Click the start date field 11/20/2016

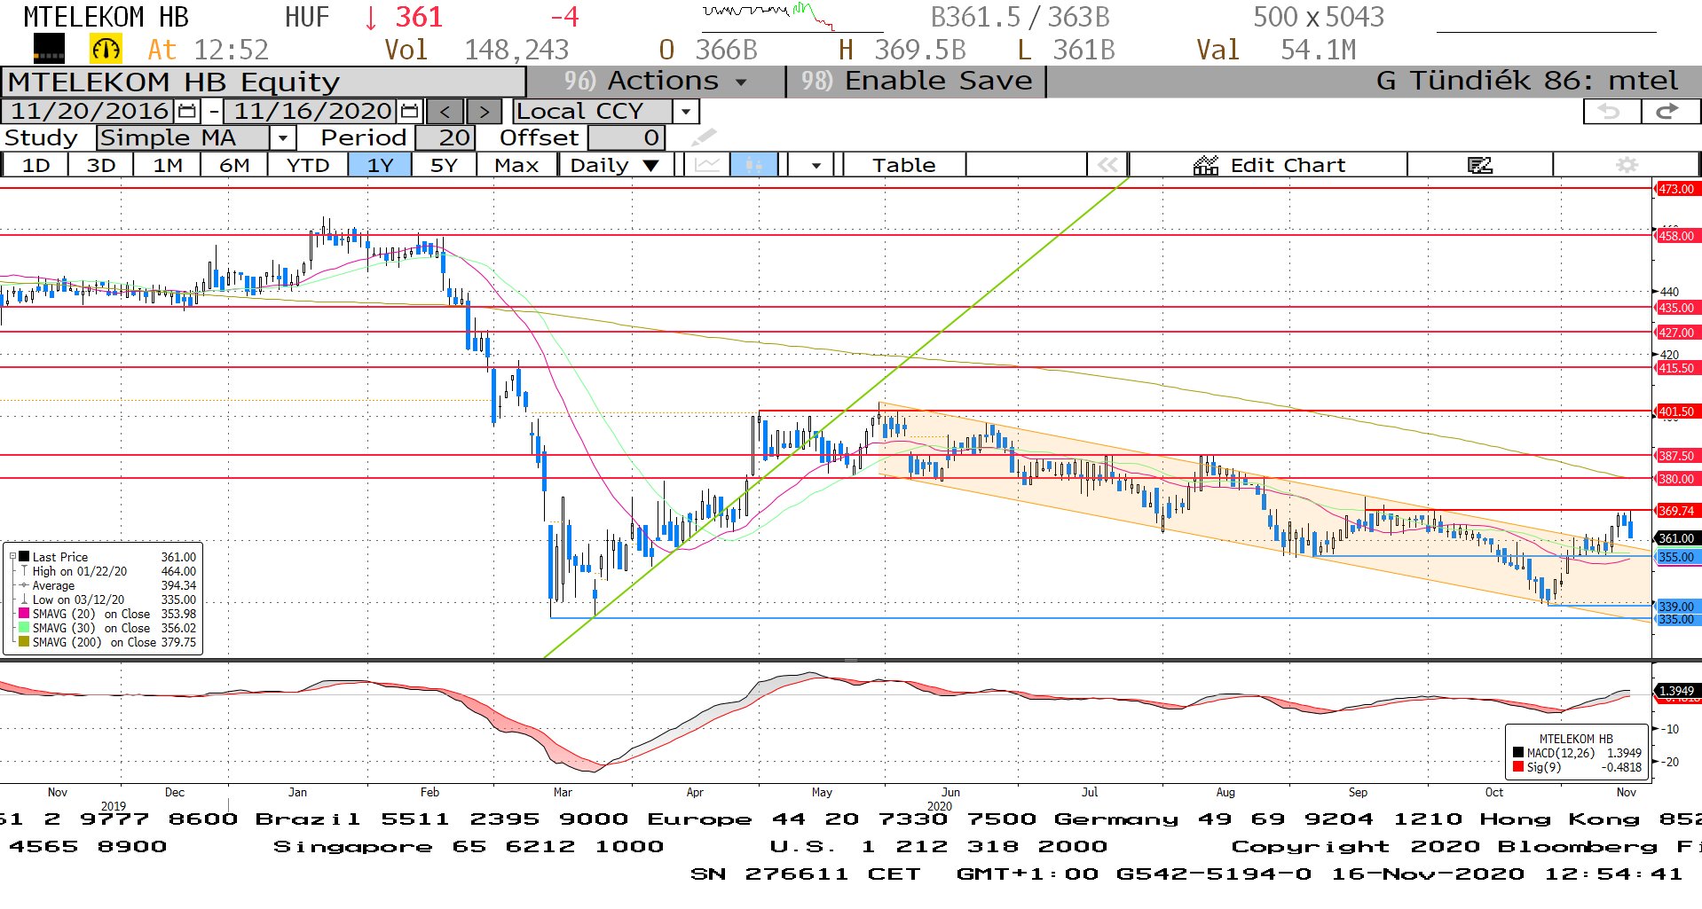coord(89,111)
